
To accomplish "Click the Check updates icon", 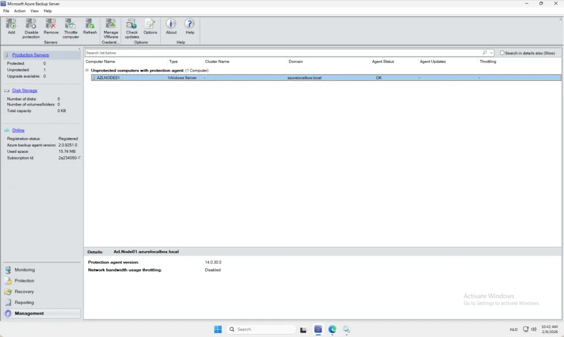I will [132, 24].
